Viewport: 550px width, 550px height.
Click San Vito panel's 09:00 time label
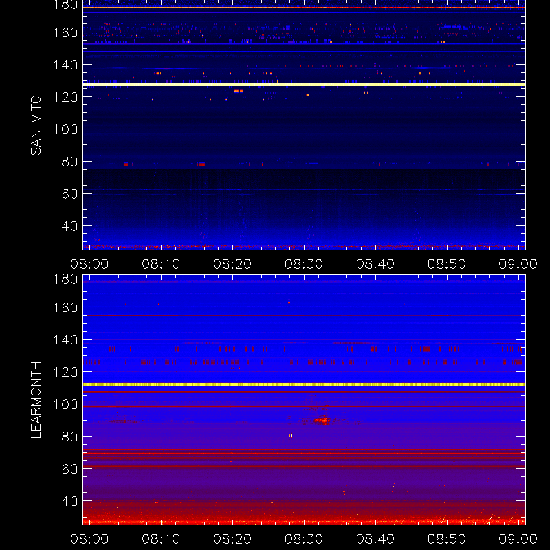[x=518, y=264]
